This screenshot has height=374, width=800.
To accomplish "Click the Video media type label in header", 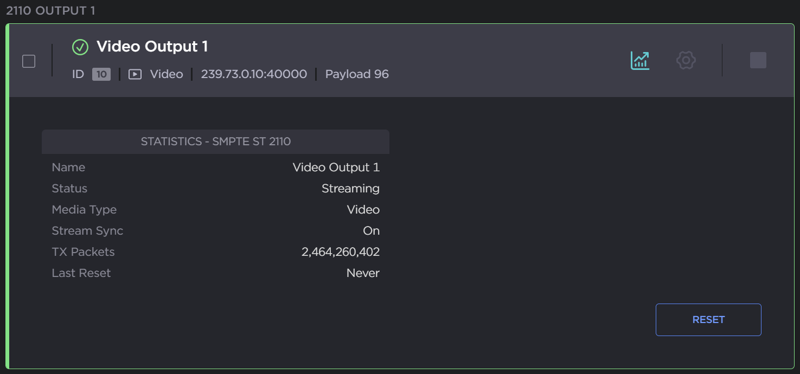I will point(167,74).
